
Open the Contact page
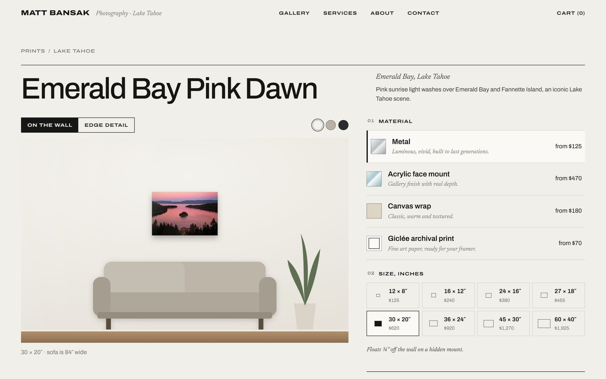[x=423, y=13]
